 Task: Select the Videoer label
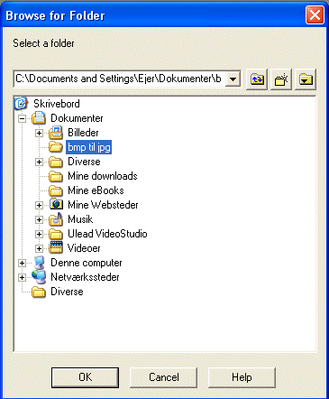click(84, 248)
